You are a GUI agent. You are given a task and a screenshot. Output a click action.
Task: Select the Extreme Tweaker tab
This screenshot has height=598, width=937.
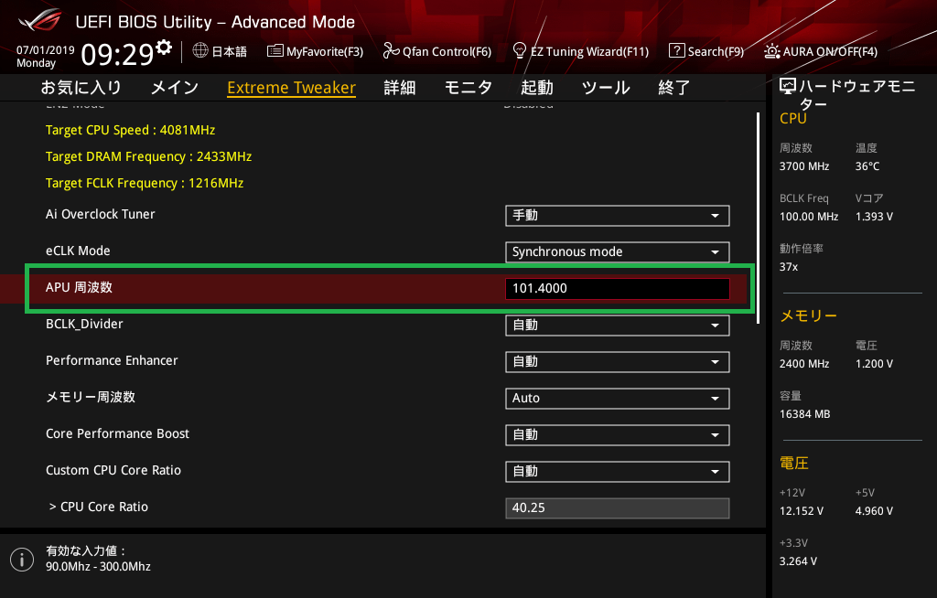(x=292, y=88)
